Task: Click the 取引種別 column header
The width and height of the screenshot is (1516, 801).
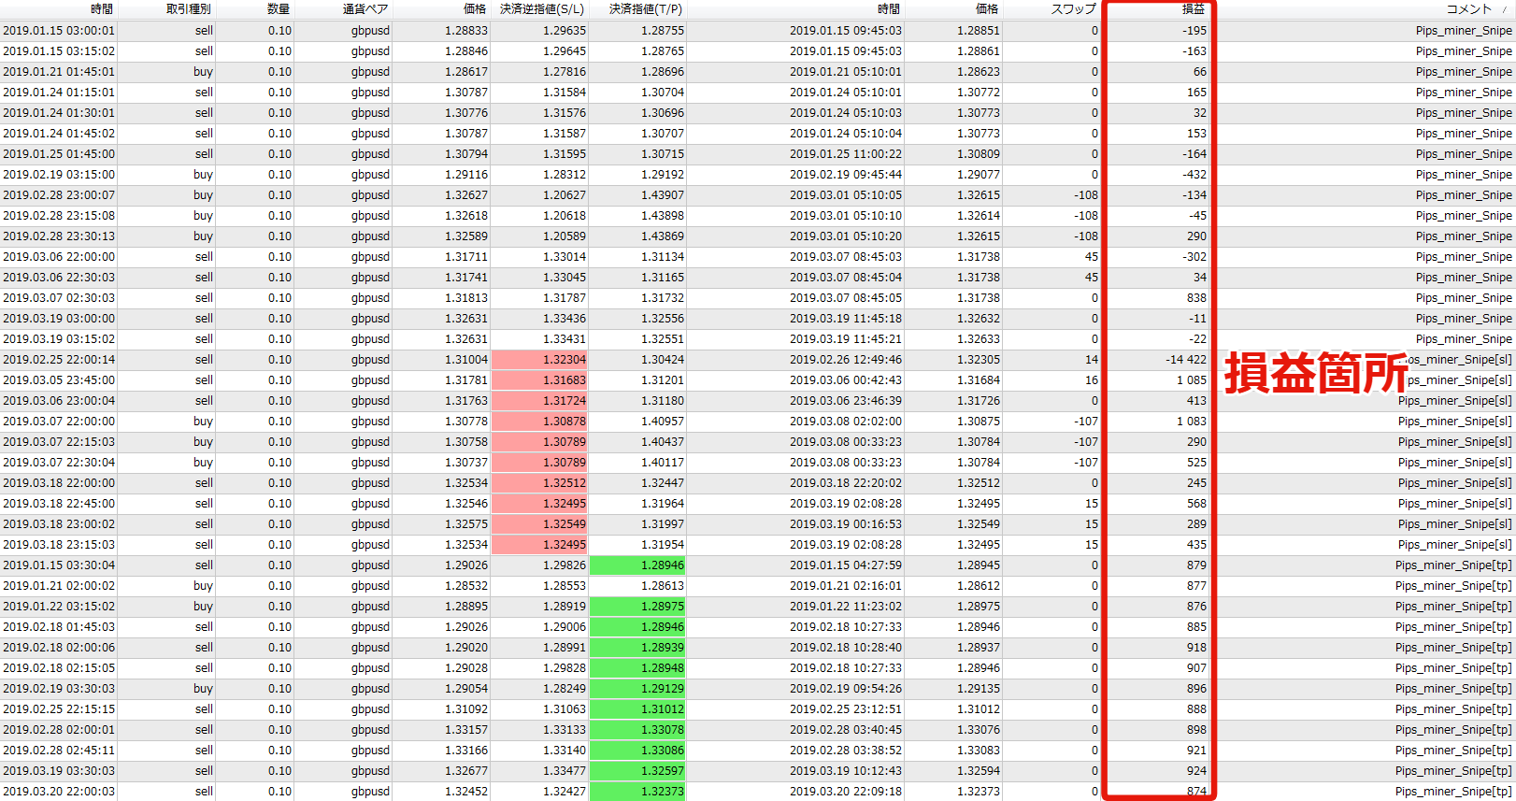Action: pos(189,9)
